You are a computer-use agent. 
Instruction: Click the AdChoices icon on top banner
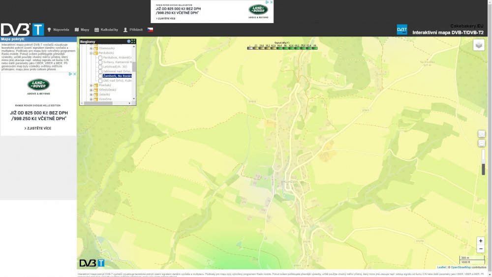pos(267,2)
